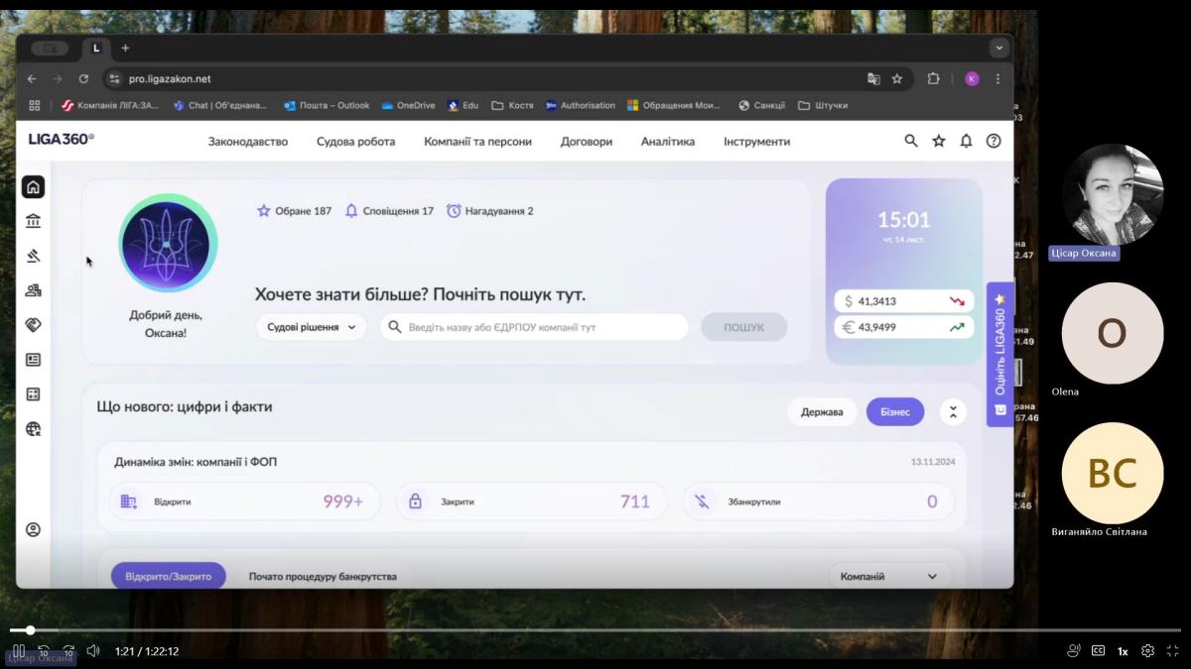Open the Законодавство menu
This screenshot has width=1191, height=669.
click(x=248, y=141)
